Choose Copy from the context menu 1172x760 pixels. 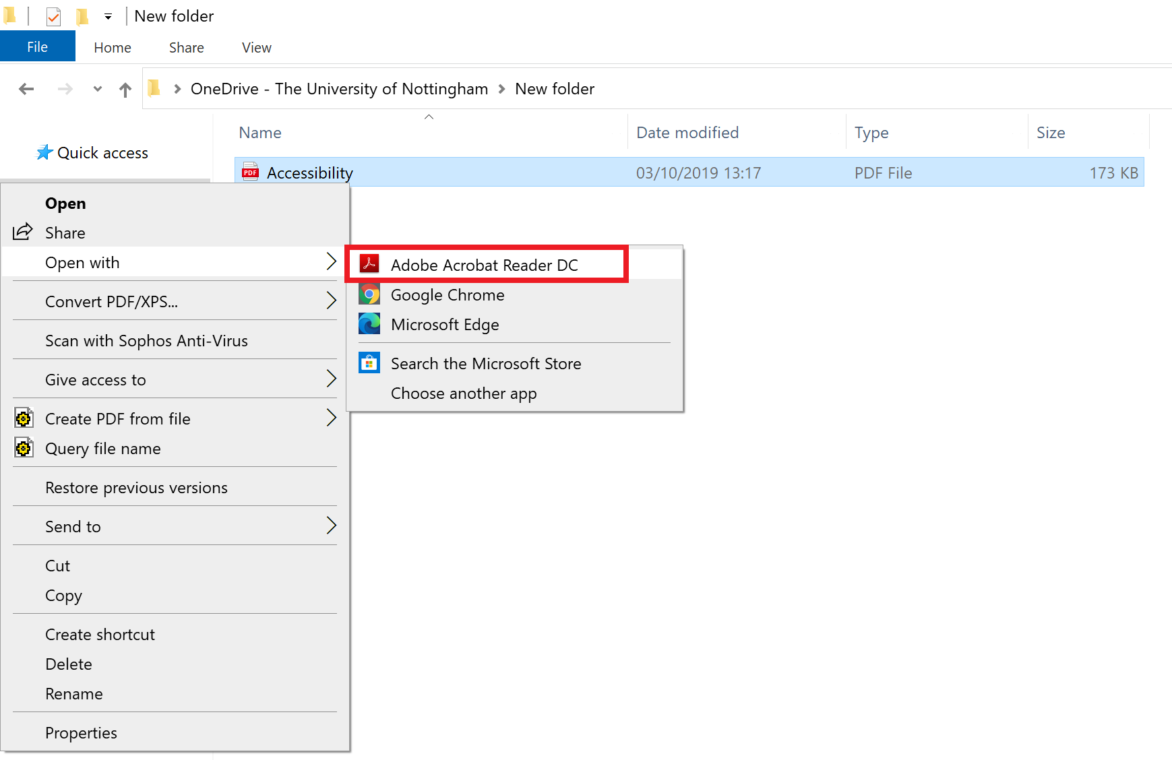175,596
